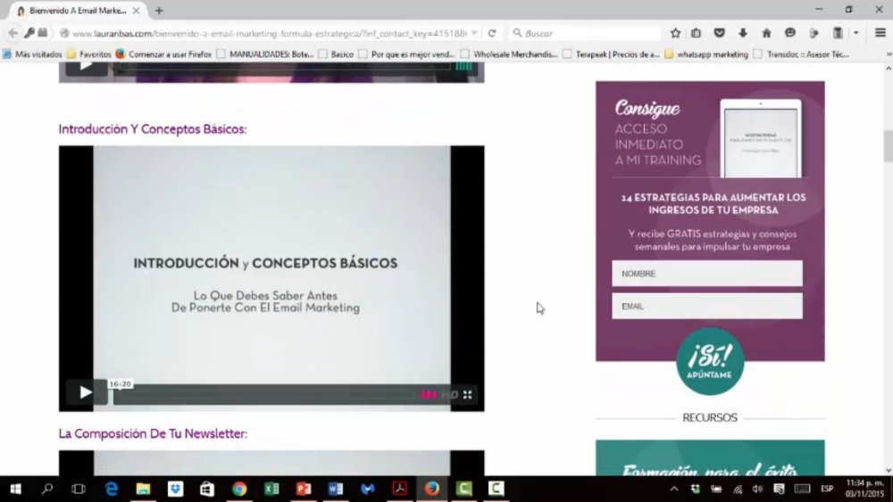The image size is (893, 502).
Task: Switch to PowerPoint in the taskbar
Action: tap(304, 489)
